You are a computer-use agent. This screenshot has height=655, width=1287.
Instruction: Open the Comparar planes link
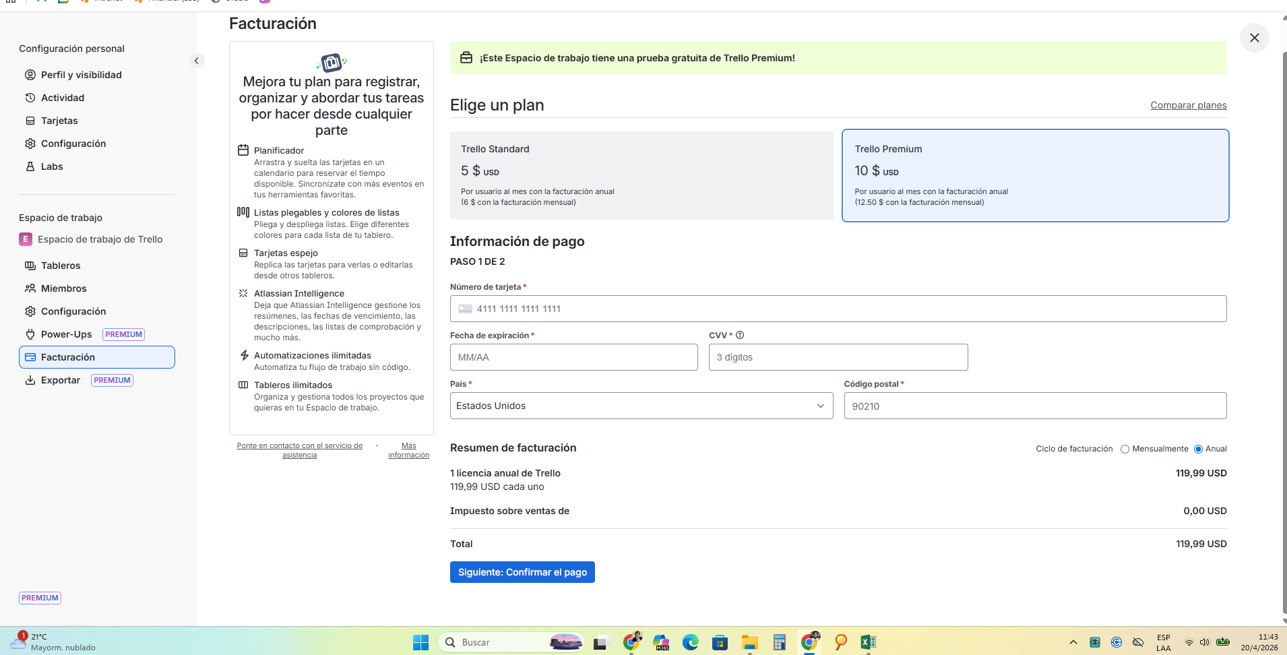pyautogui.click(x=1189, y=105)
